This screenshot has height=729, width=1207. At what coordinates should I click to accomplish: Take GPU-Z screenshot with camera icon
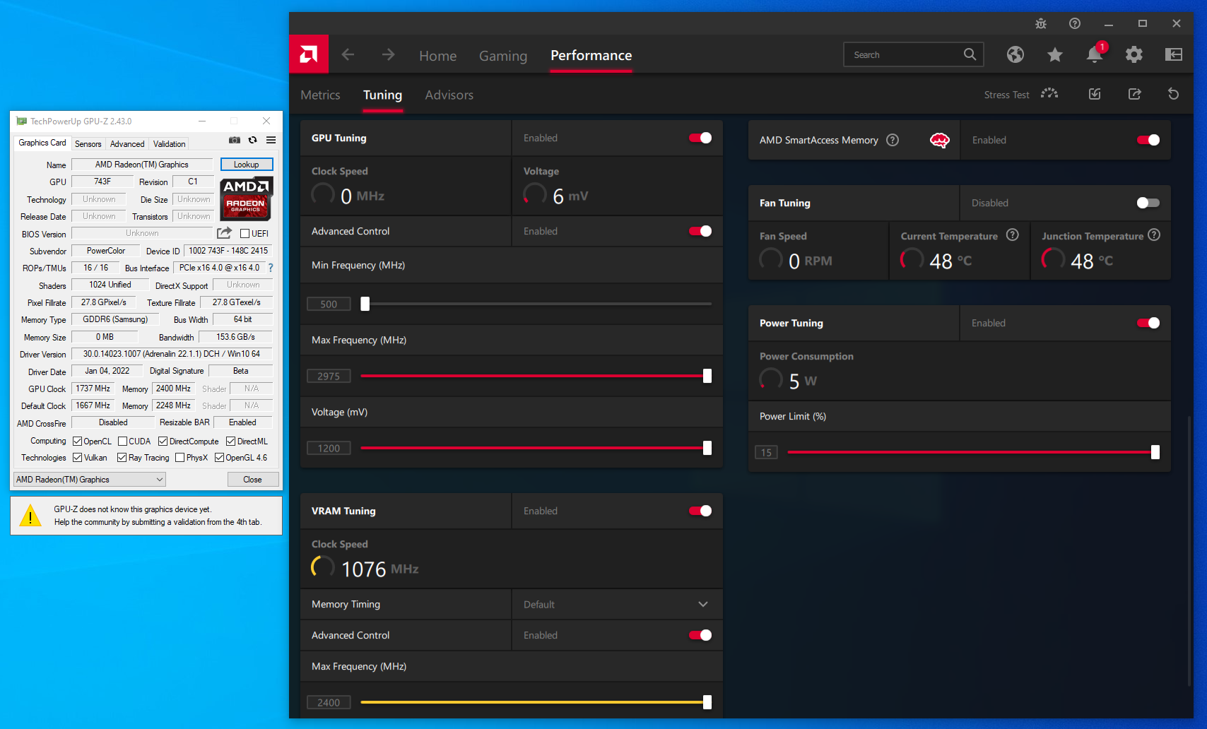[235, 140]
